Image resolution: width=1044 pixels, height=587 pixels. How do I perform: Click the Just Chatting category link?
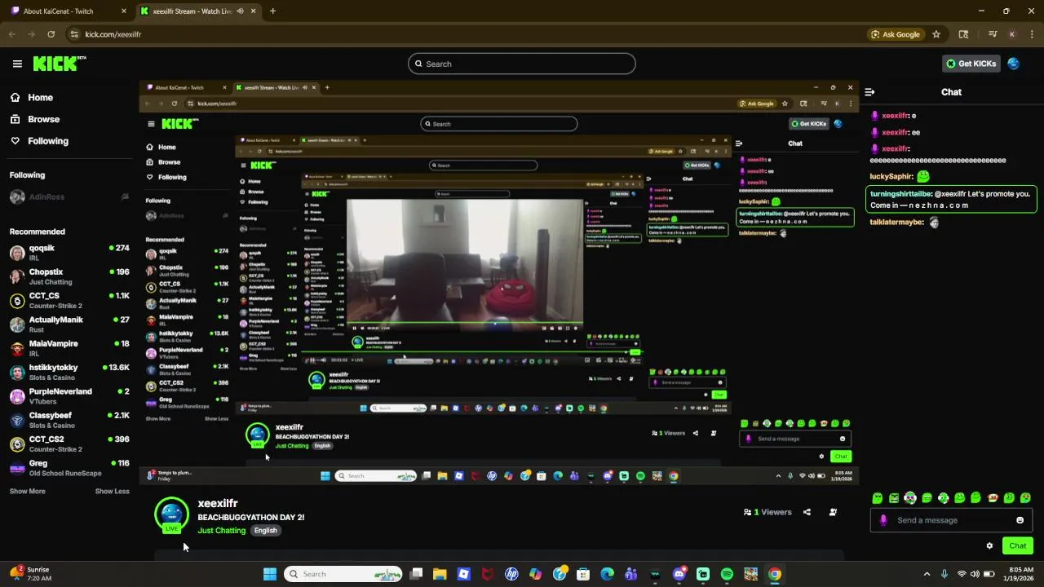[221, 531]
